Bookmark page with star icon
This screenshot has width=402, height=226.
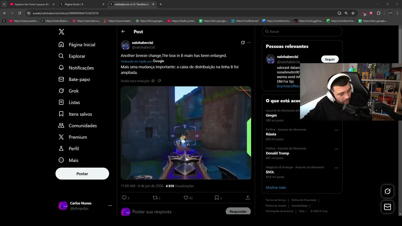pos(353,13)
